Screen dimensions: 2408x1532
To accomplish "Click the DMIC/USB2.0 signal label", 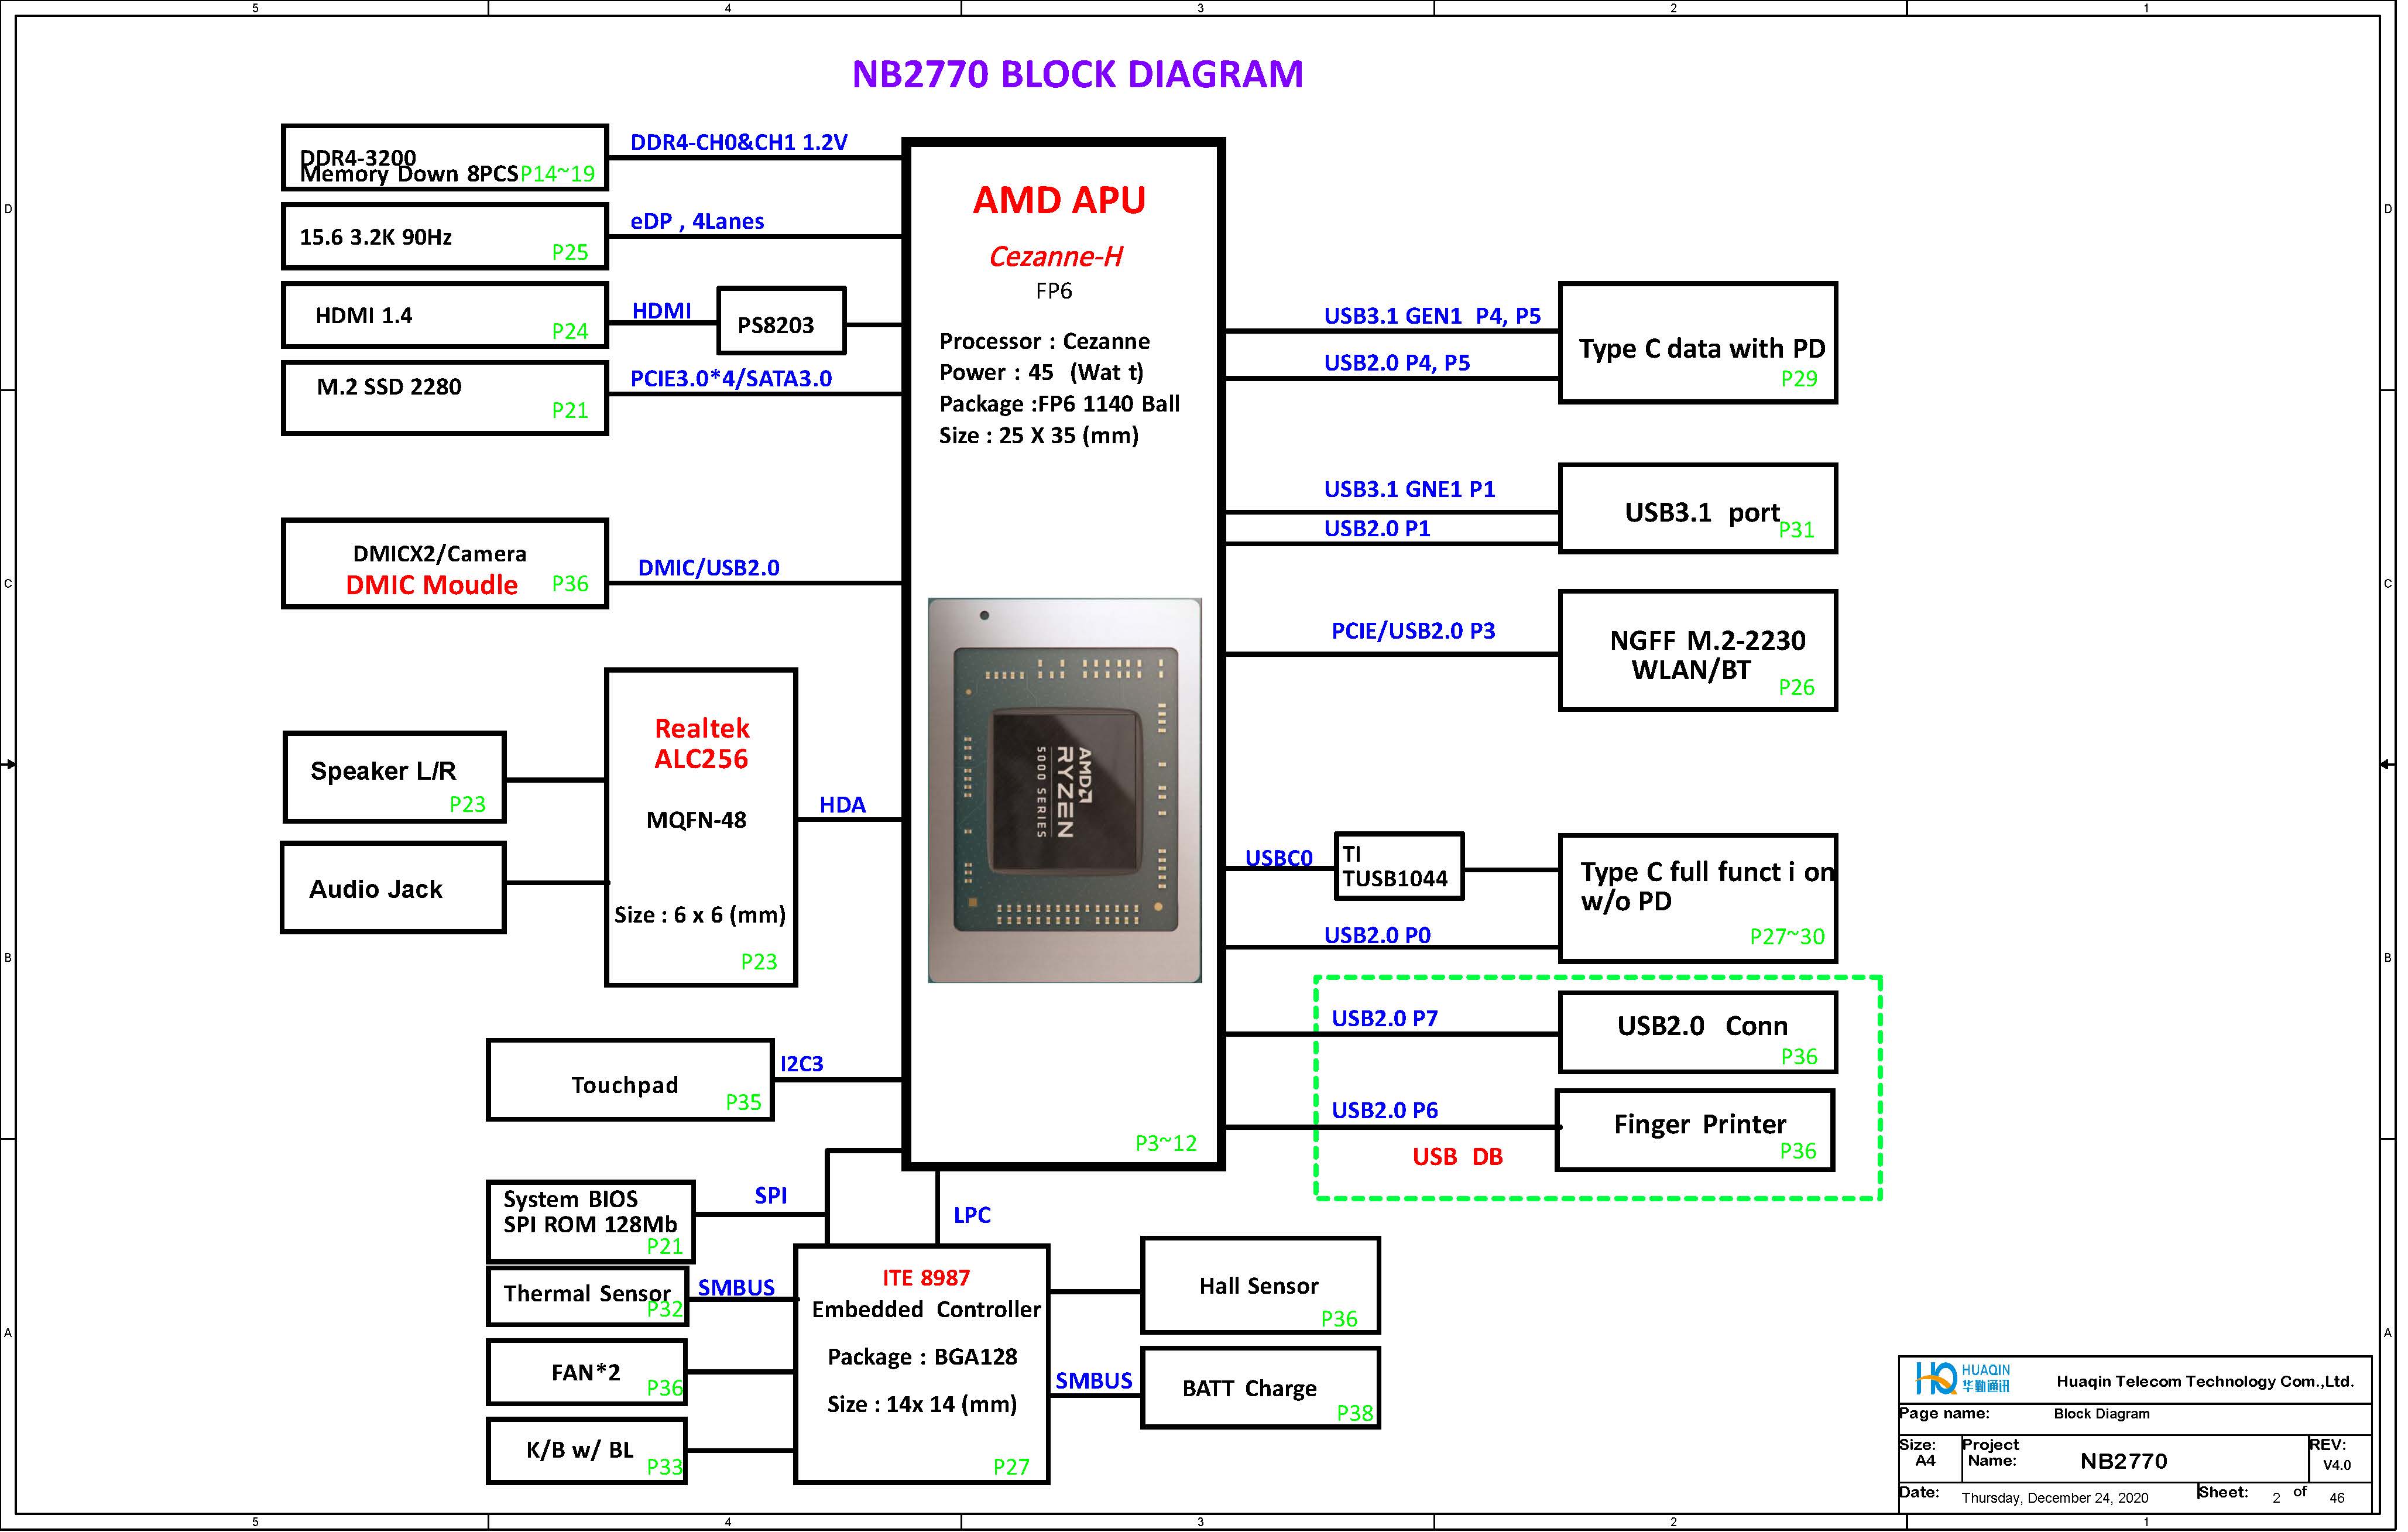I will coord(708,568).
